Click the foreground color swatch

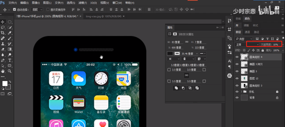point(5,83)
